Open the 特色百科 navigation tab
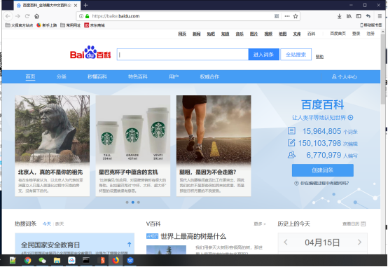The image size is (388, 267). point(138,77)
